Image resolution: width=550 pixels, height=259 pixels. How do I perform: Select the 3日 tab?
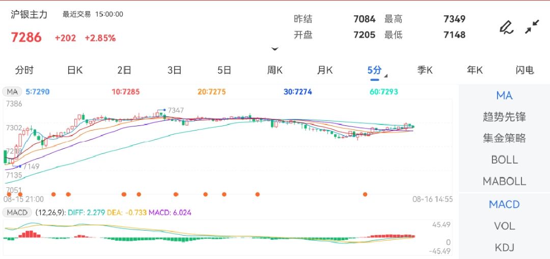[174, 70]
